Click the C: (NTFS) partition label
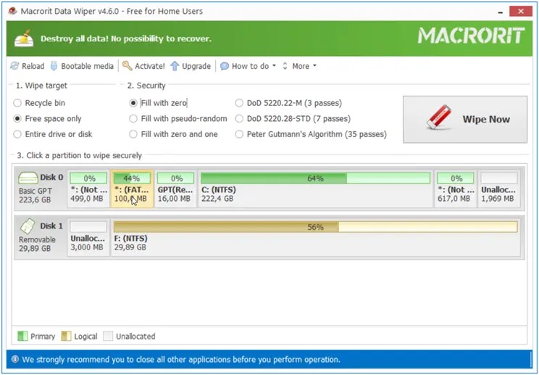Viewport: 539px width, 375px height. tap(219, 189)
